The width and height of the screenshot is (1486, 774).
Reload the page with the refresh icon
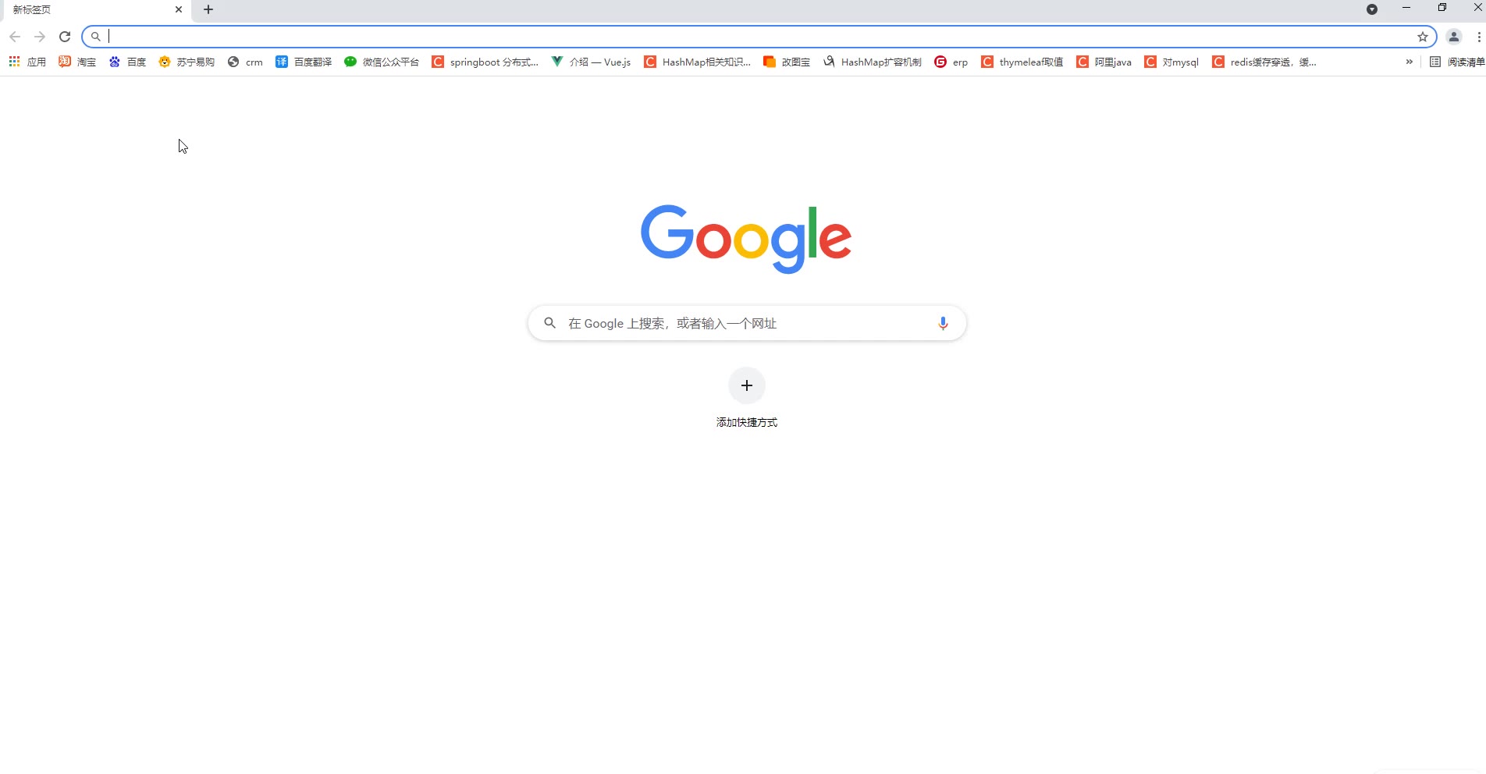pos(65,37)
